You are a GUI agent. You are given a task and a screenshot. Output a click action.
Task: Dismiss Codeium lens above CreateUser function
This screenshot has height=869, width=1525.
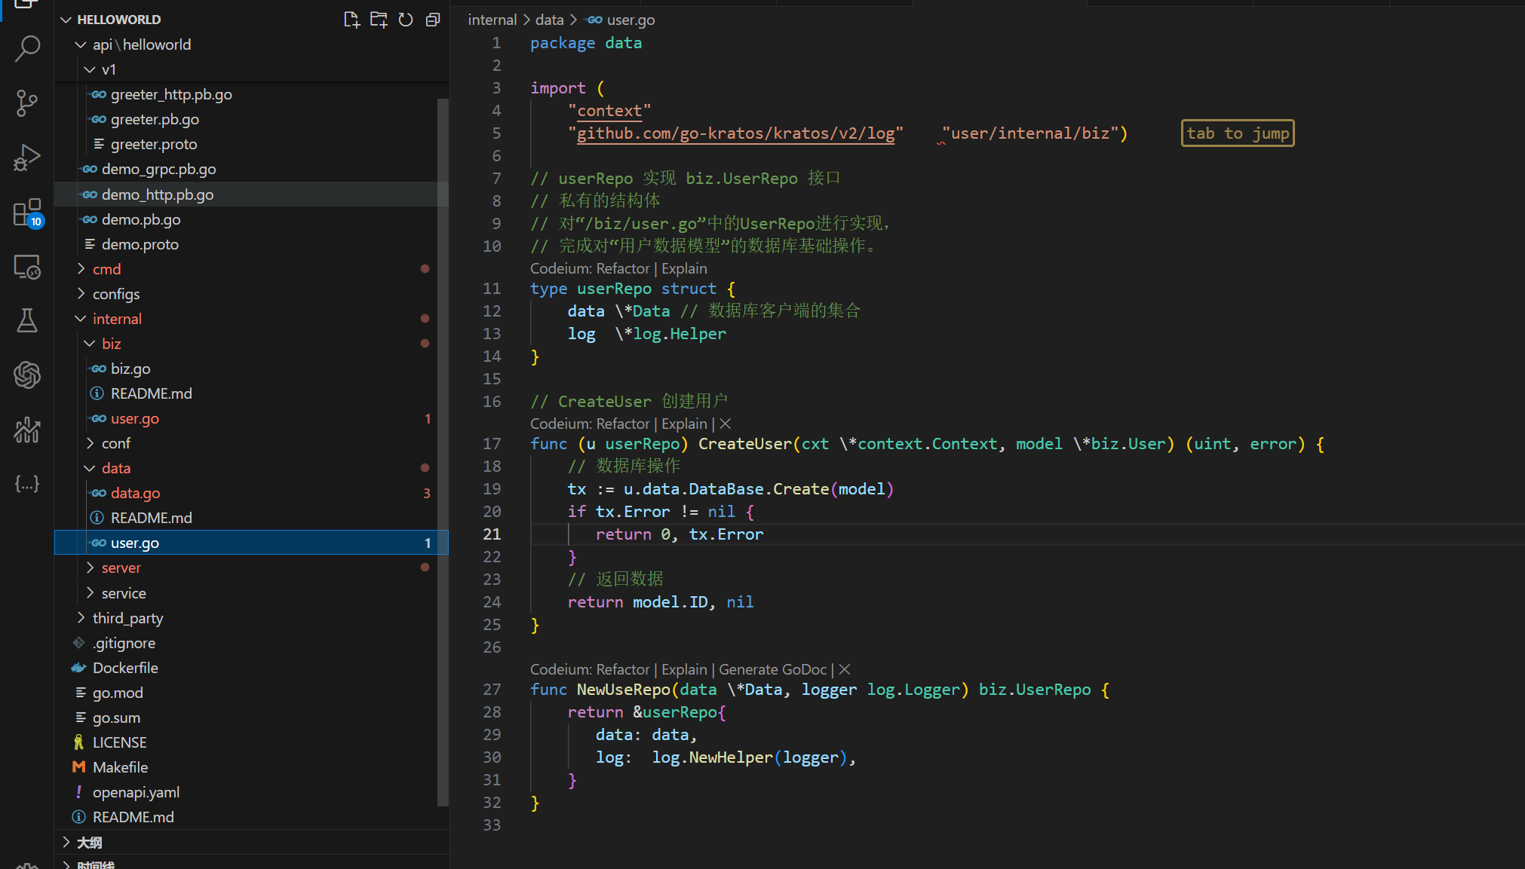click(726, 424)
